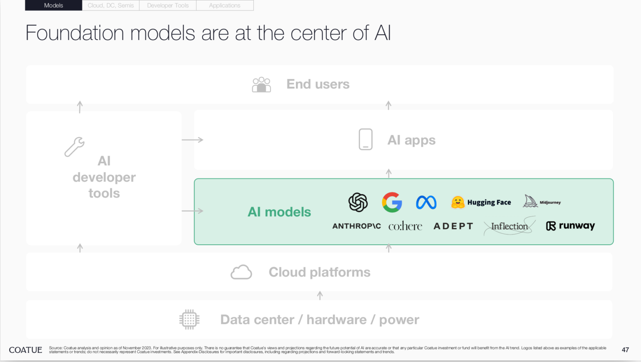Click the Runway logo

570,226
